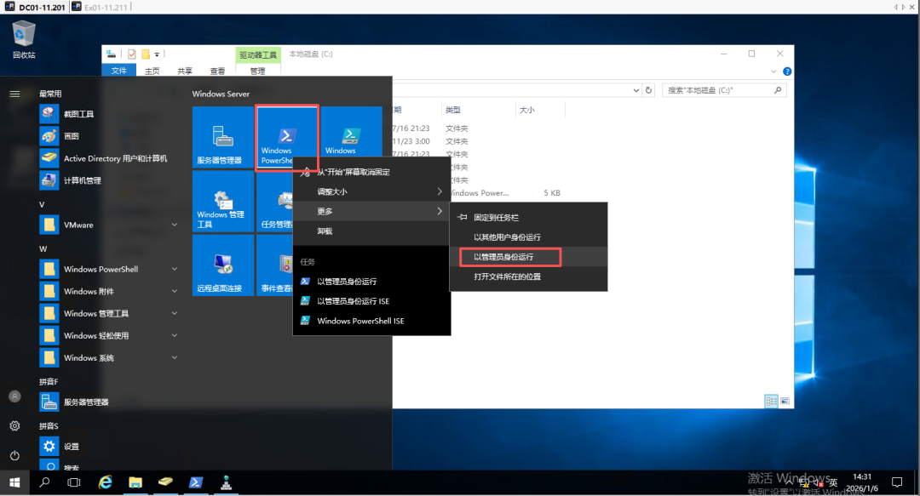Choose 固定到任务栏 in submenu

tap(528, 218)
